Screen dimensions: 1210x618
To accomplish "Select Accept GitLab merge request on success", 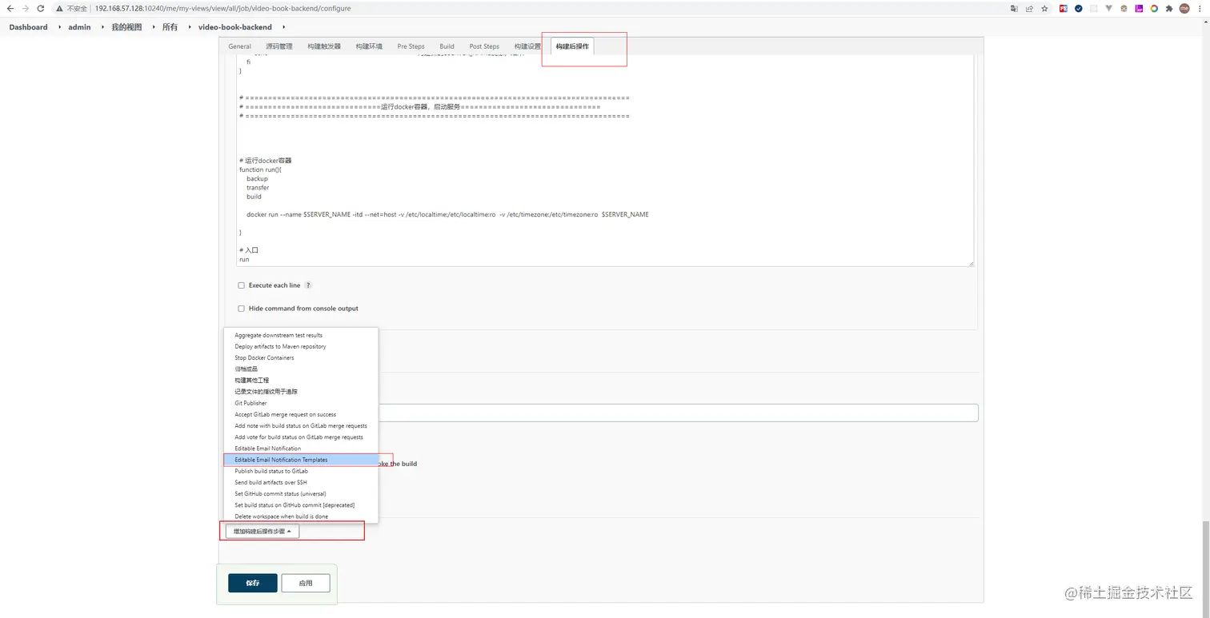I will pyautogui.click(x=301, y=415).
